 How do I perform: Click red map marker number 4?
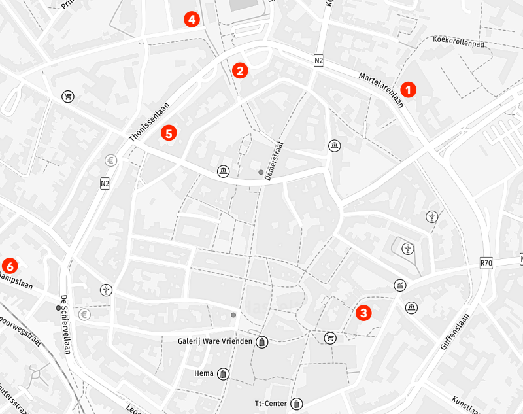(192, 20)
